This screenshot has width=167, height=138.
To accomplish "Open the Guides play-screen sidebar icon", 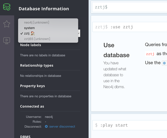I will click(7, 41).
